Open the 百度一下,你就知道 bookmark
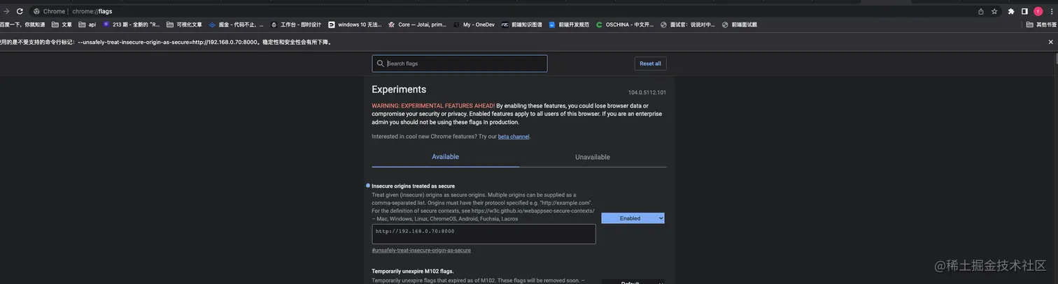Screen dimensions: 1058x284 22,24
